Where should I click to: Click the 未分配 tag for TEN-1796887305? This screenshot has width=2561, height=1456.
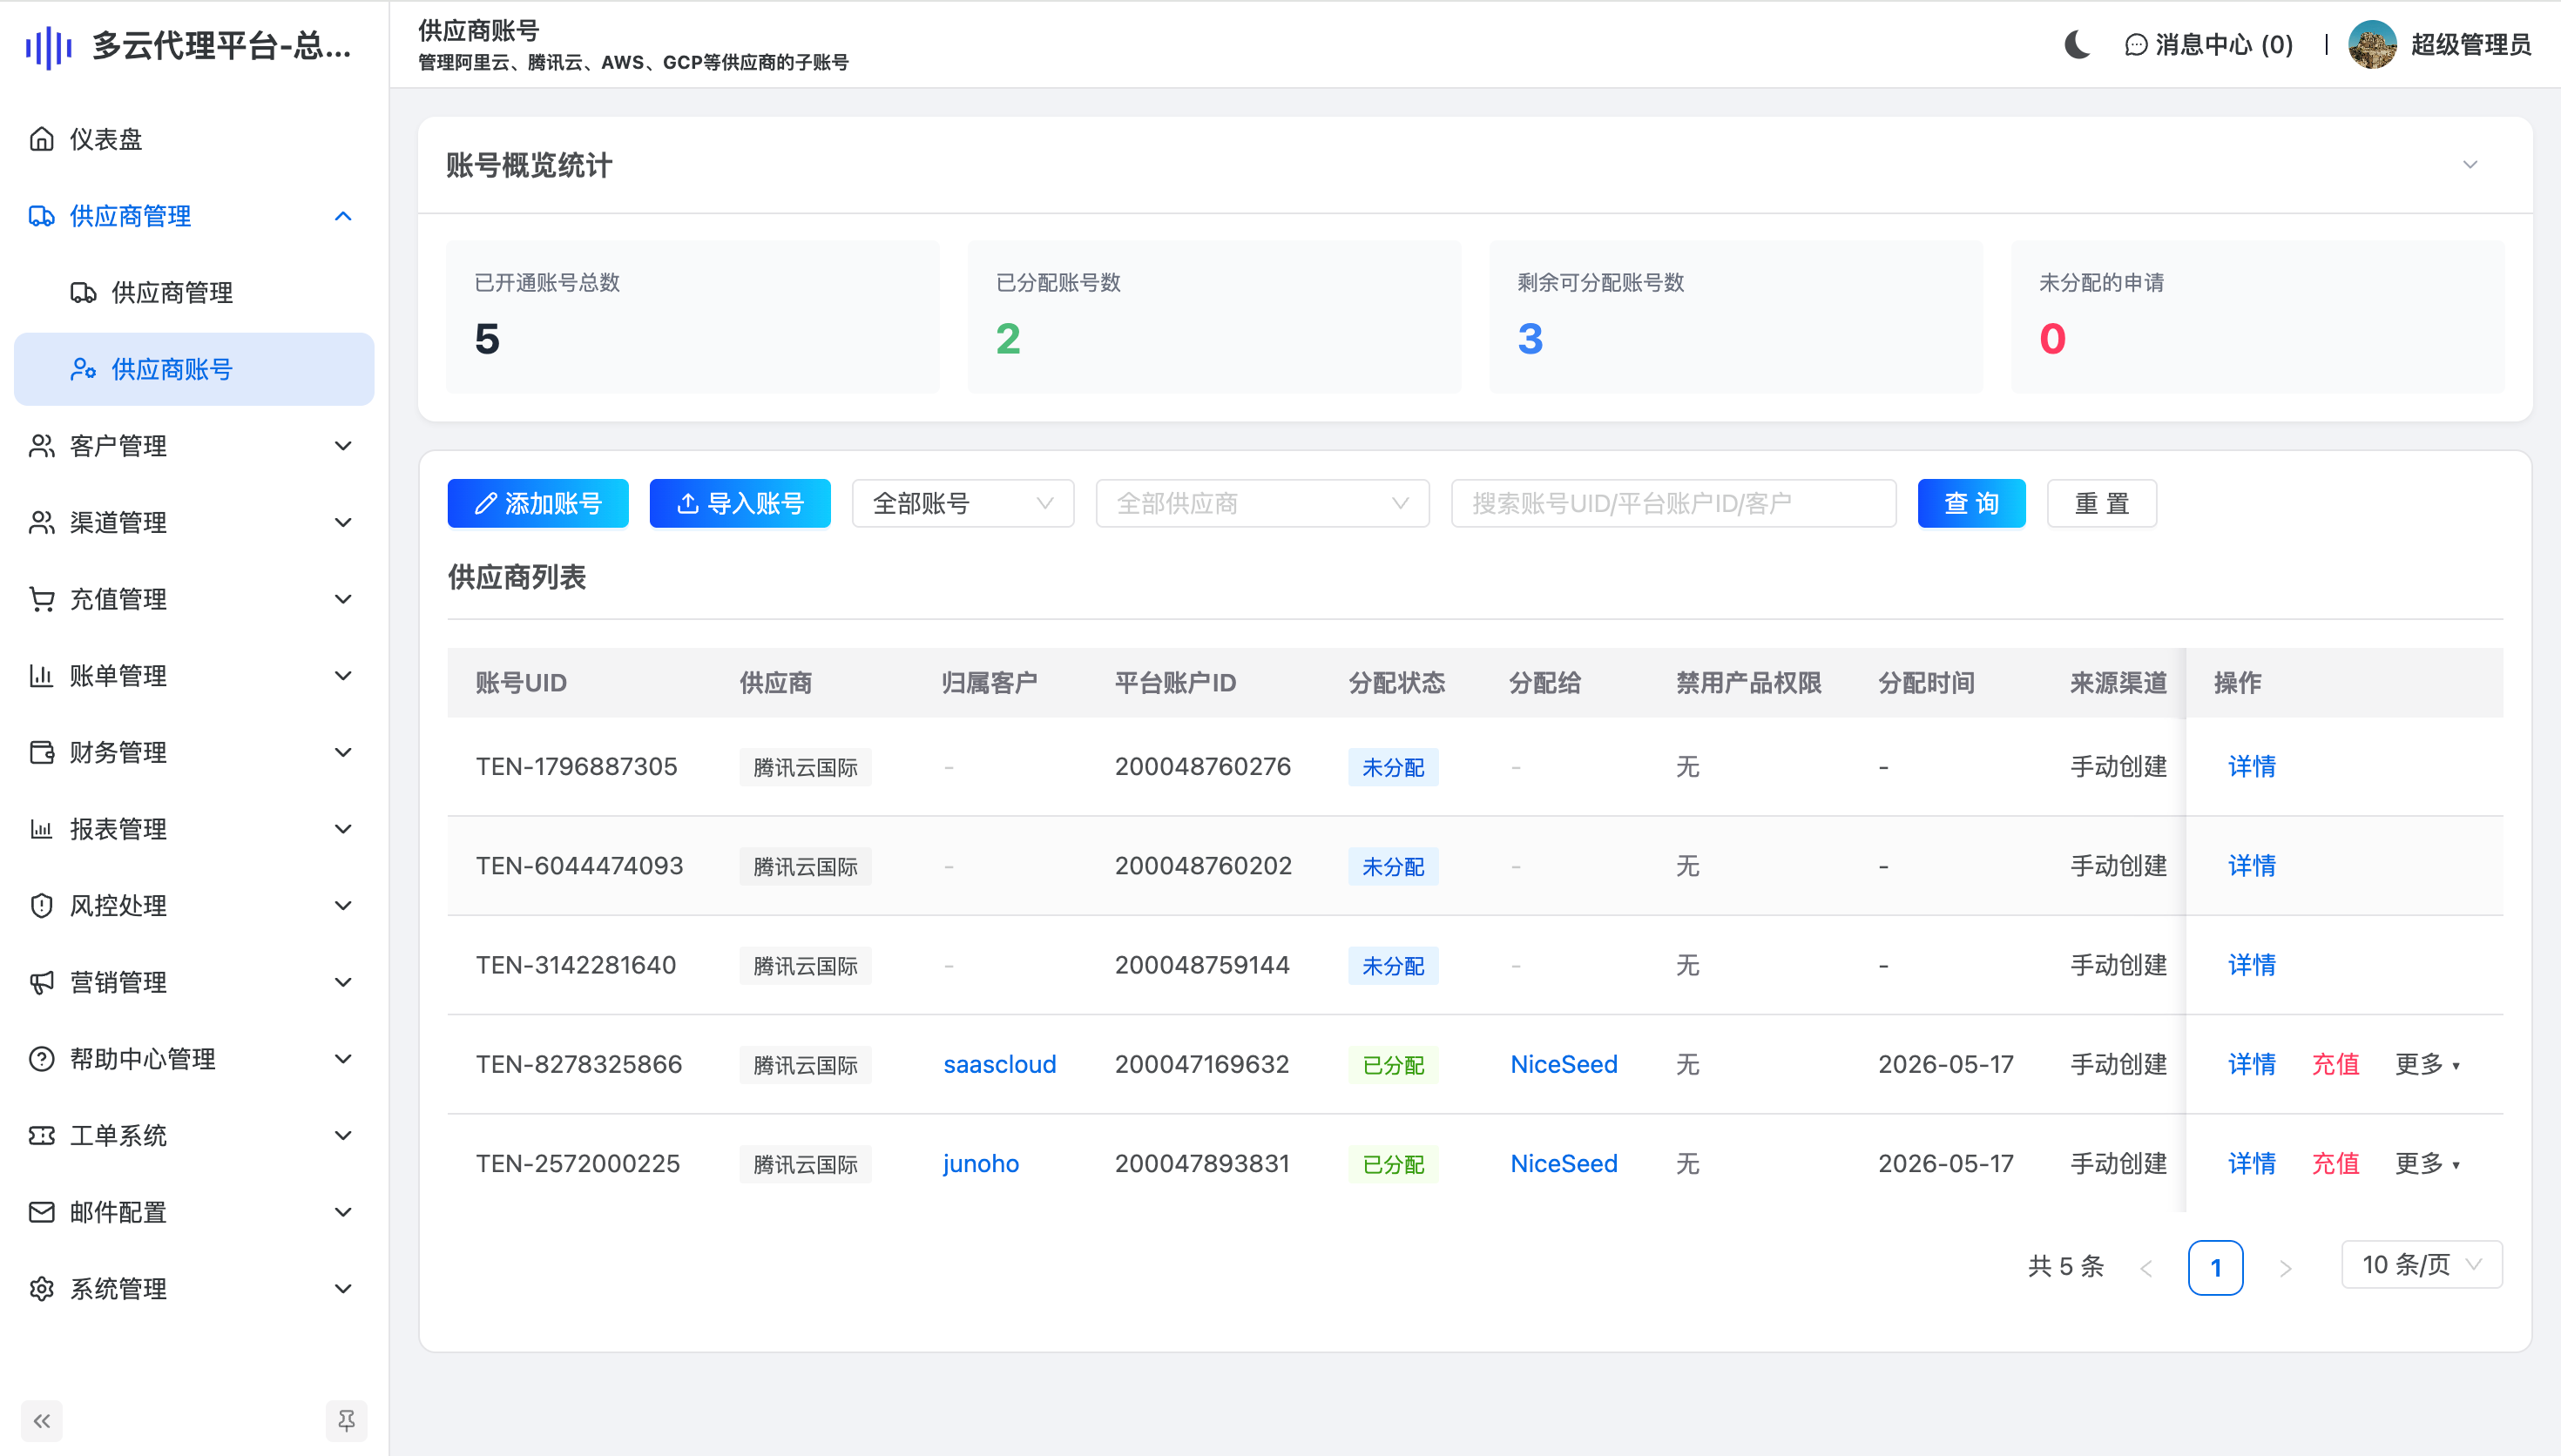(1393, 767)
